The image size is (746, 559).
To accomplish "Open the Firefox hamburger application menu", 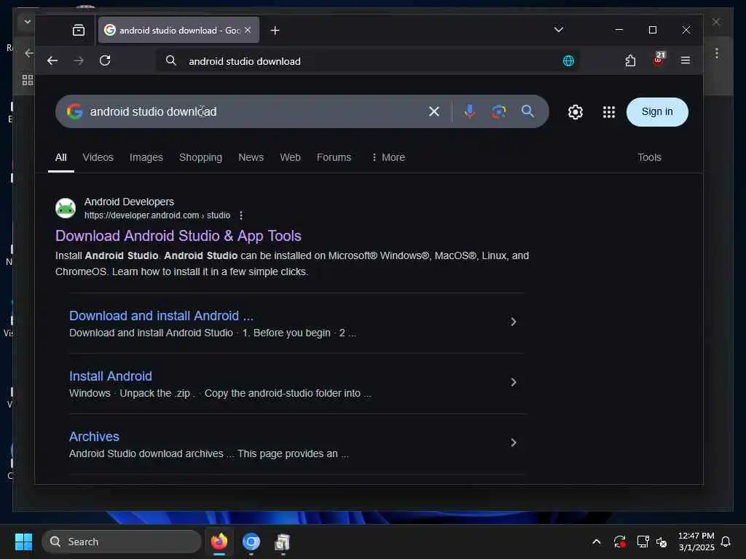I will click(x=685, y=60).
